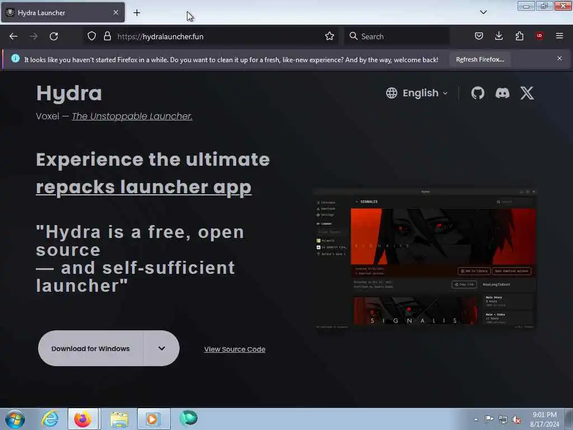Screen dimensions: 573x430
Task: Click the Hydra logo title
Action: (69, 94)
